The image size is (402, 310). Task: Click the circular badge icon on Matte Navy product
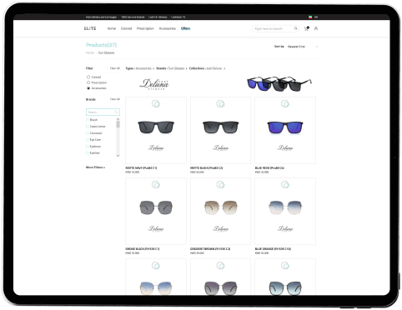(x=156, y=104)
